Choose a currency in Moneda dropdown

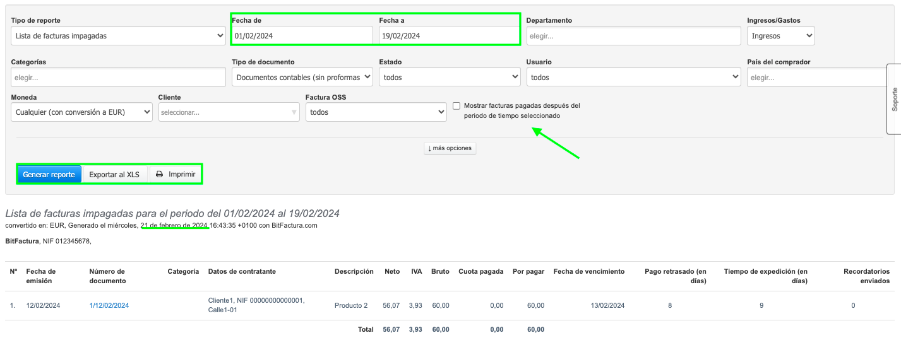coord(81,112)
